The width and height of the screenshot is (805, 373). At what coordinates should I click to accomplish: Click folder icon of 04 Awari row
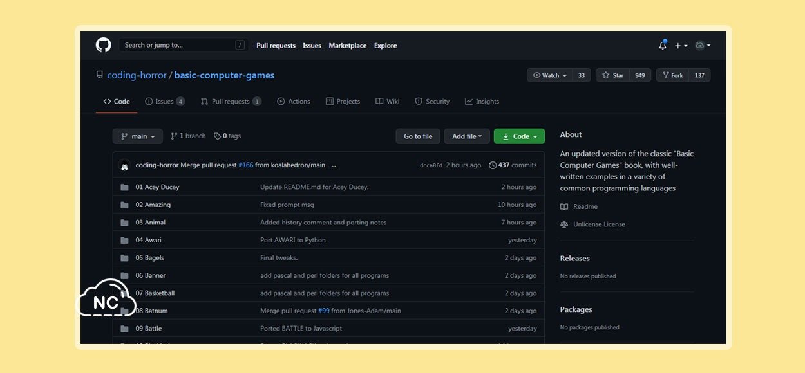(124, 240)
